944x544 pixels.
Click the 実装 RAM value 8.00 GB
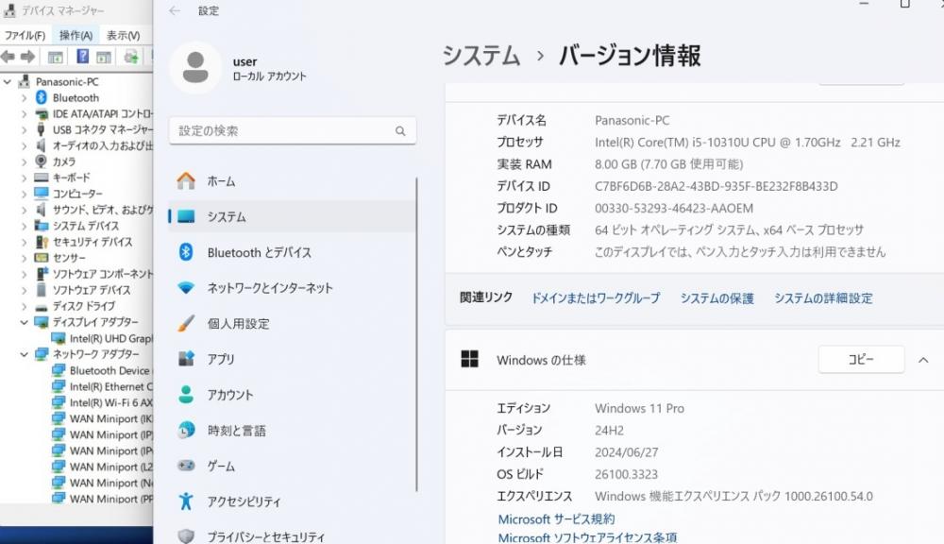(x=669, y=164)
